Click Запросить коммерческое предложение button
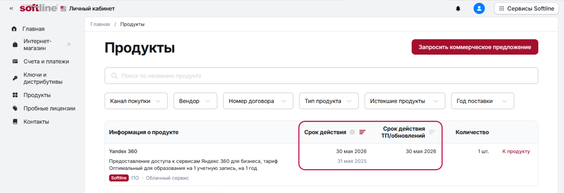 pyautogui.click(x=474, y=47)
